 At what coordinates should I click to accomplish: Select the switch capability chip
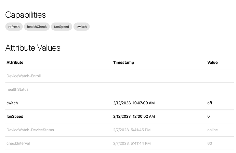[x=81, y=27]
